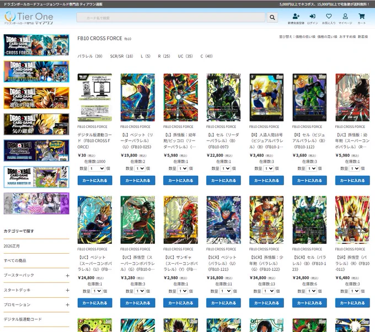This screenshot has height=332, width=375.
Task: Open デジタル版連動コード category
Action: click(x=23, y=319)
